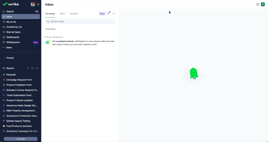Open Food Products launches space
This screenshot has height=142, width=268.
[20, 126]
